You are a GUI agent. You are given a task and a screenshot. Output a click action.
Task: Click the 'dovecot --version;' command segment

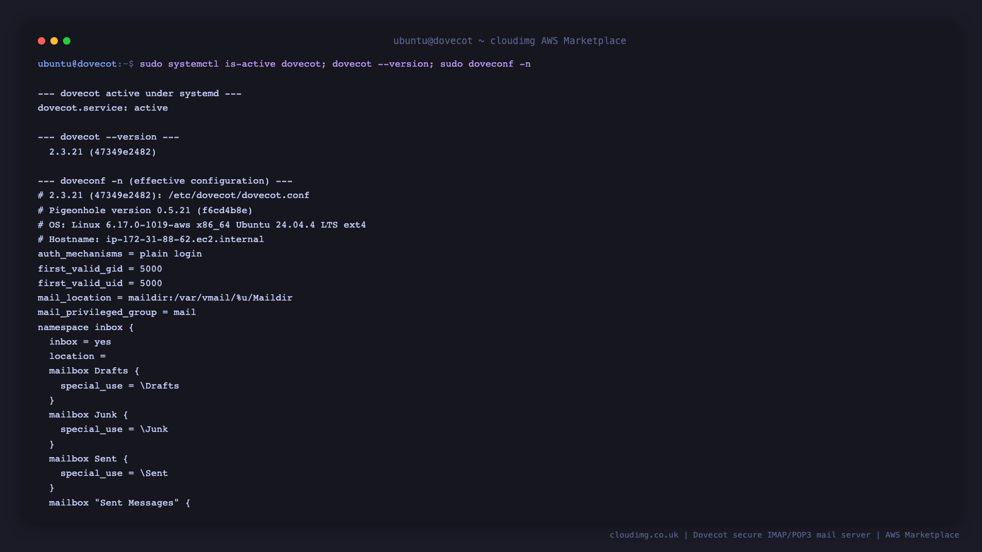(x=383, y=64)
